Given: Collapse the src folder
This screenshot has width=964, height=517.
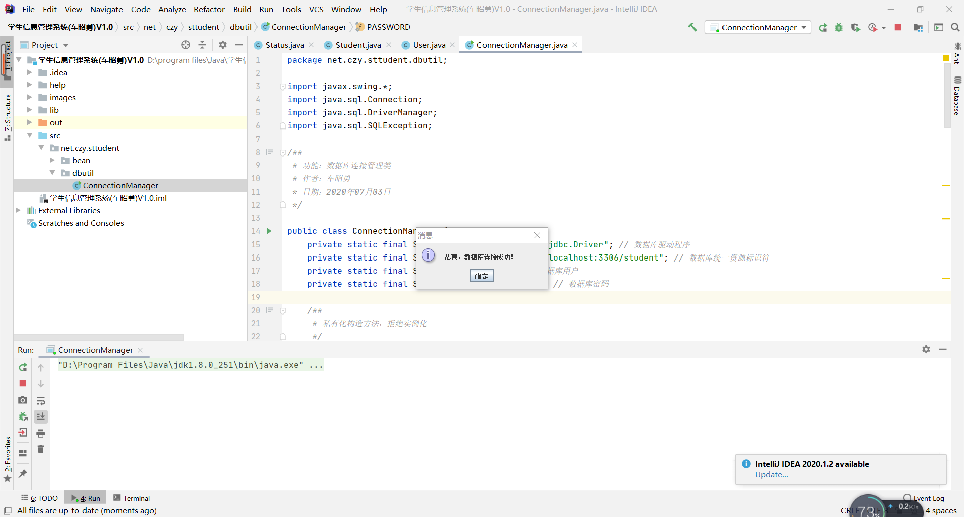Looking at the screenshot, I should point(29,135).
